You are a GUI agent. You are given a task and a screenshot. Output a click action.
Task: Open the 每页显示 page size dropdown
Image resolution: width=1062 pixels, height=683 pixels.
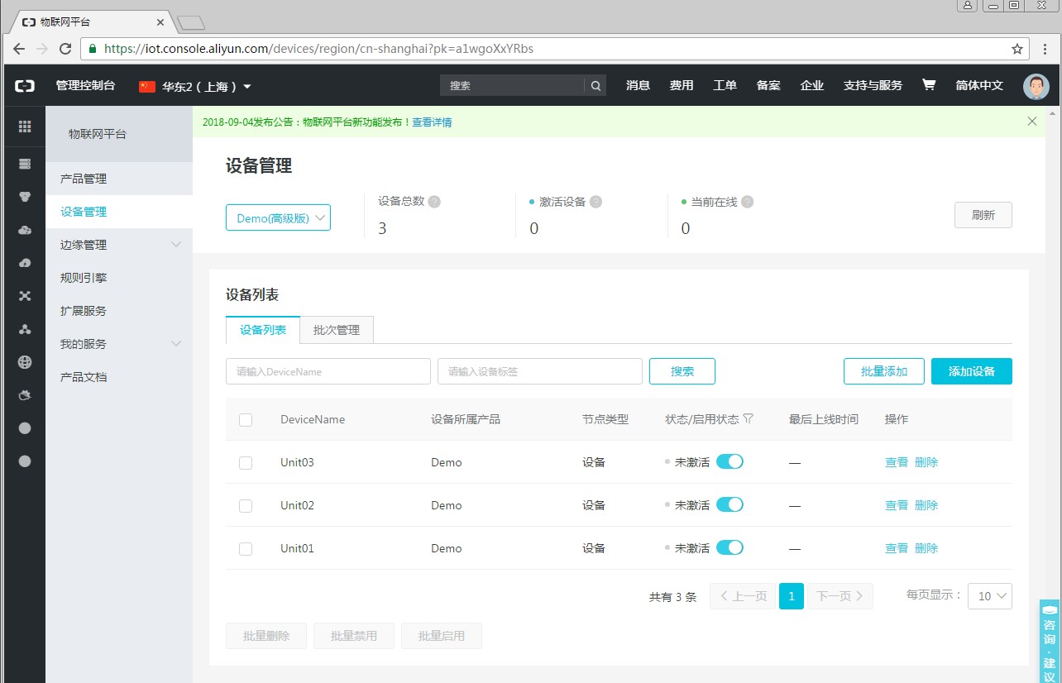990,596
